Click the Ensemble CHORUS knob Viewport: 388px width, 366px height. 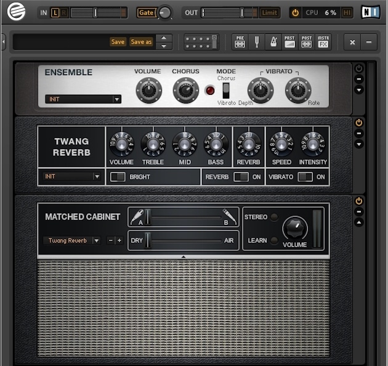(186, 91)
